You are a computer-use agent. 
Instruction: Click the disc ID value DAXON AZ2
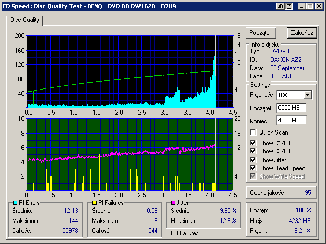[286, 60]
